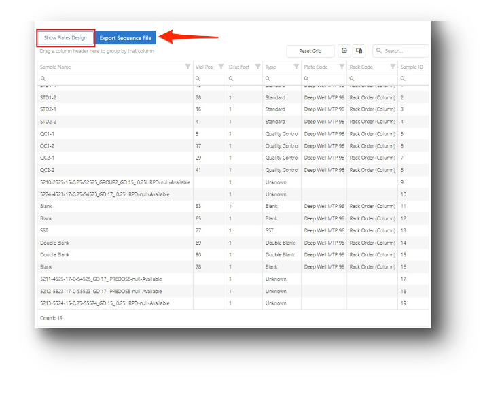This screenshot has width=500, height=397.
Task: Open Rack Code column filter icon
Action: 392,67
